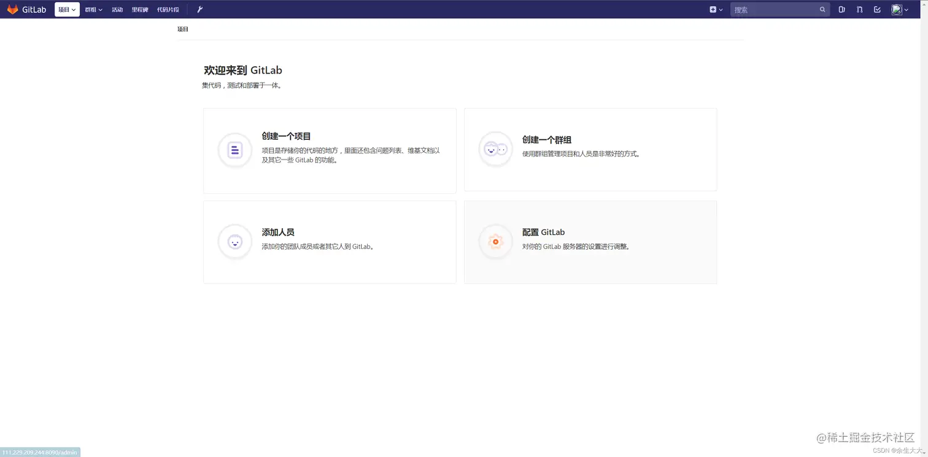Click the 项目 breadcrumb text
Screen dimensions: 928x457
tap(183, 29)
